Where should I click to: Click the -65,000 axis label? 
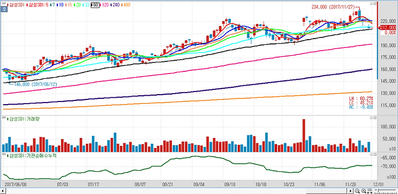tap(388, 158)
